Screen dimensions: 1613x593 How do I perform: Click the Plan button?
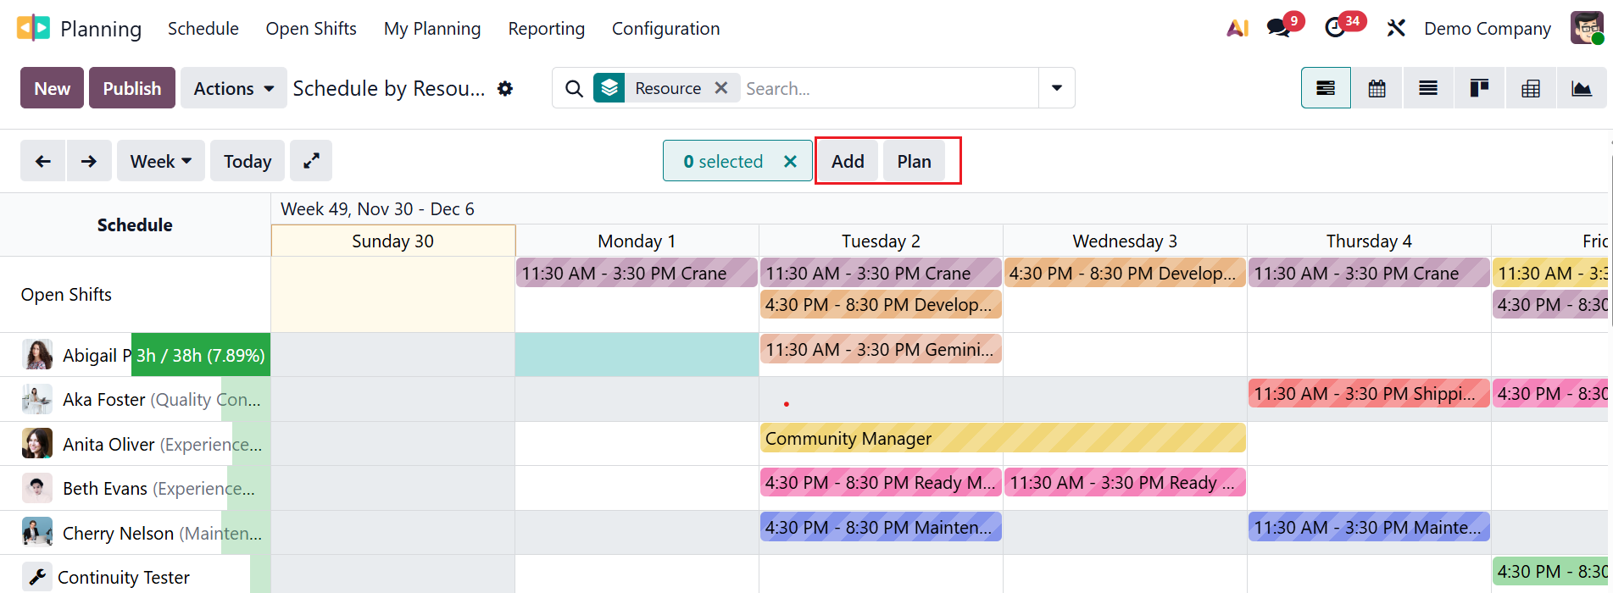pos(914,161)
